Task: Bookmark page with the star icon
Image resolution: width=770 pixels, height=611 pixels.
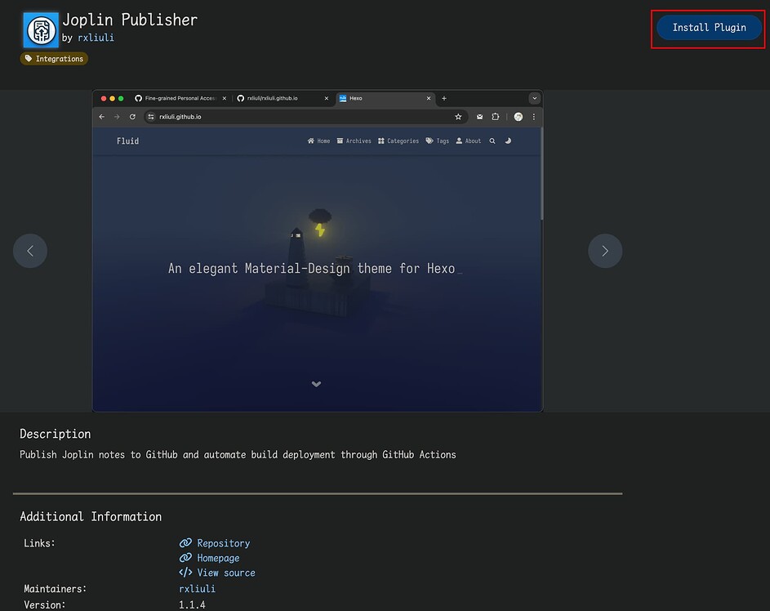Action: pos(458,117)
